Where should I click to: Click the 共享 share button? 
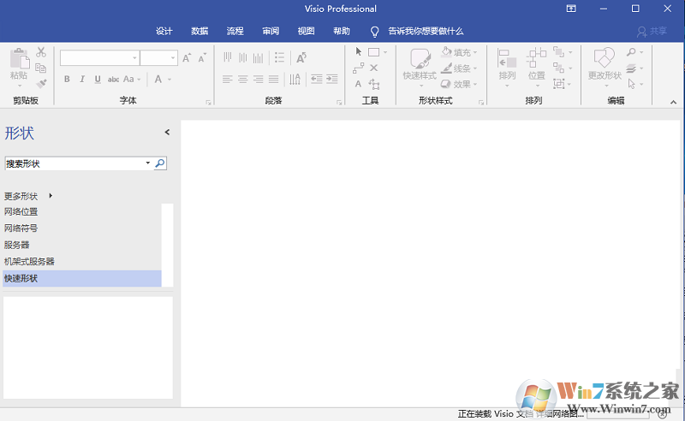pos(652,31)
